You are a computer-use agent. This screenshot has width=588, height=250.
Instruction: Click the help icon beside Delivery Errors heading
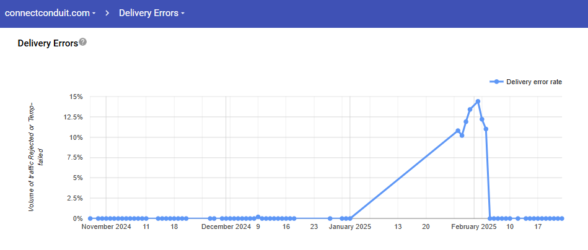[x=83, y=42]
